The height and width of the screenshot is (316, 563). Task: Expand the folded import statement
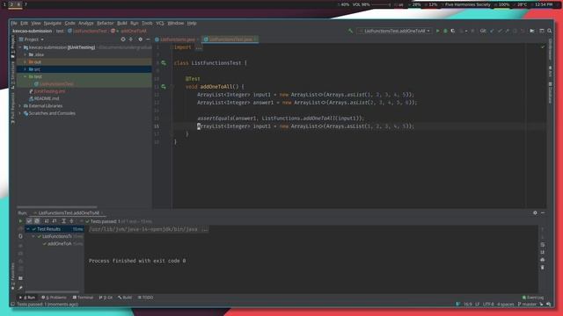(199, 47)
